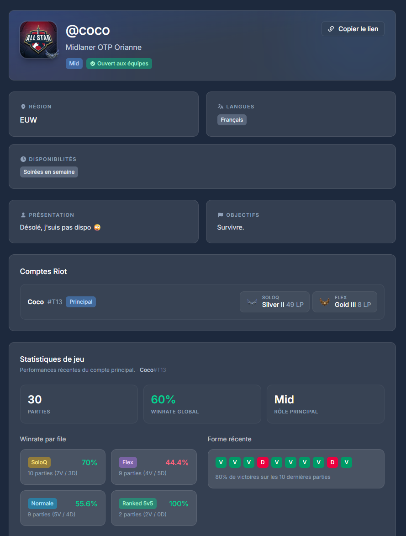Click the 44.4% Flex winrate value

177,462
